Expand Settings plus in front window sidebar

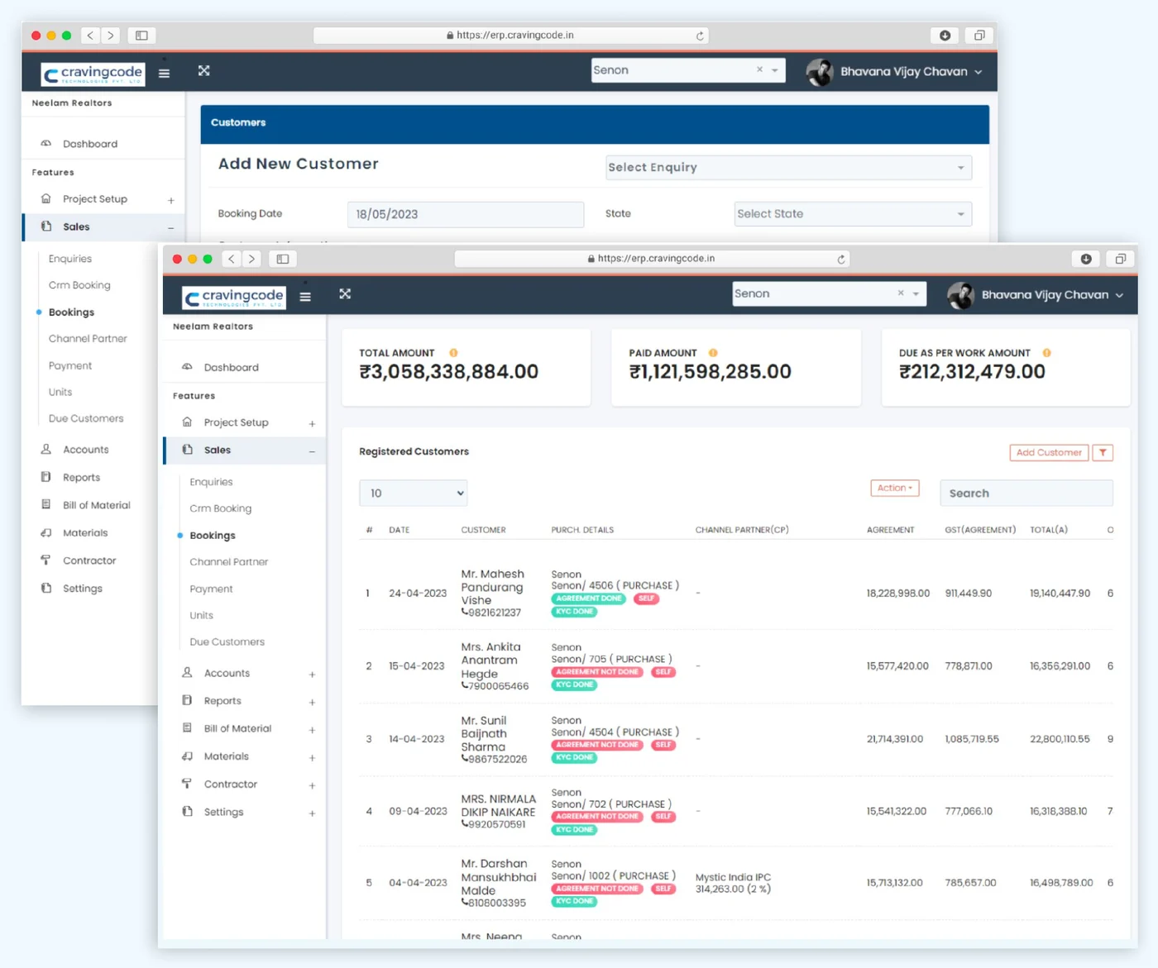click(312, 813)
